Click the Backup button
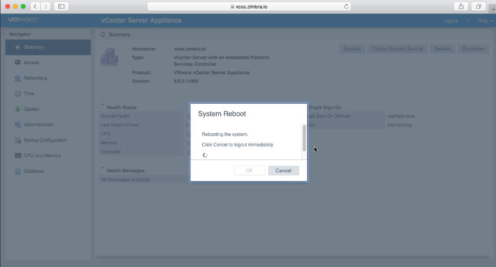Screen dimensions: 496x267 coord(352,49)
